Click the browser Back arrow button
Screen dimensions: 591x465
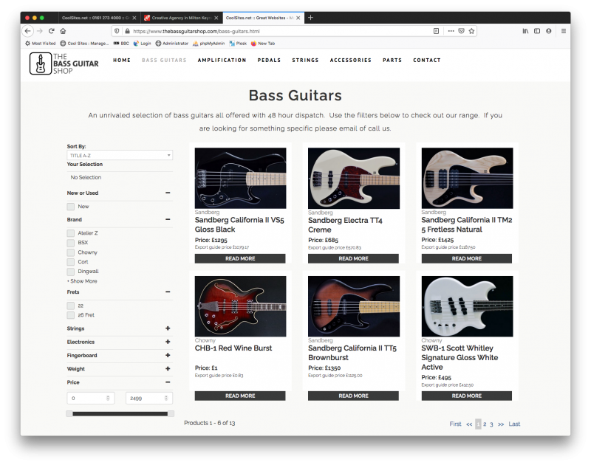tap(28, 31)
